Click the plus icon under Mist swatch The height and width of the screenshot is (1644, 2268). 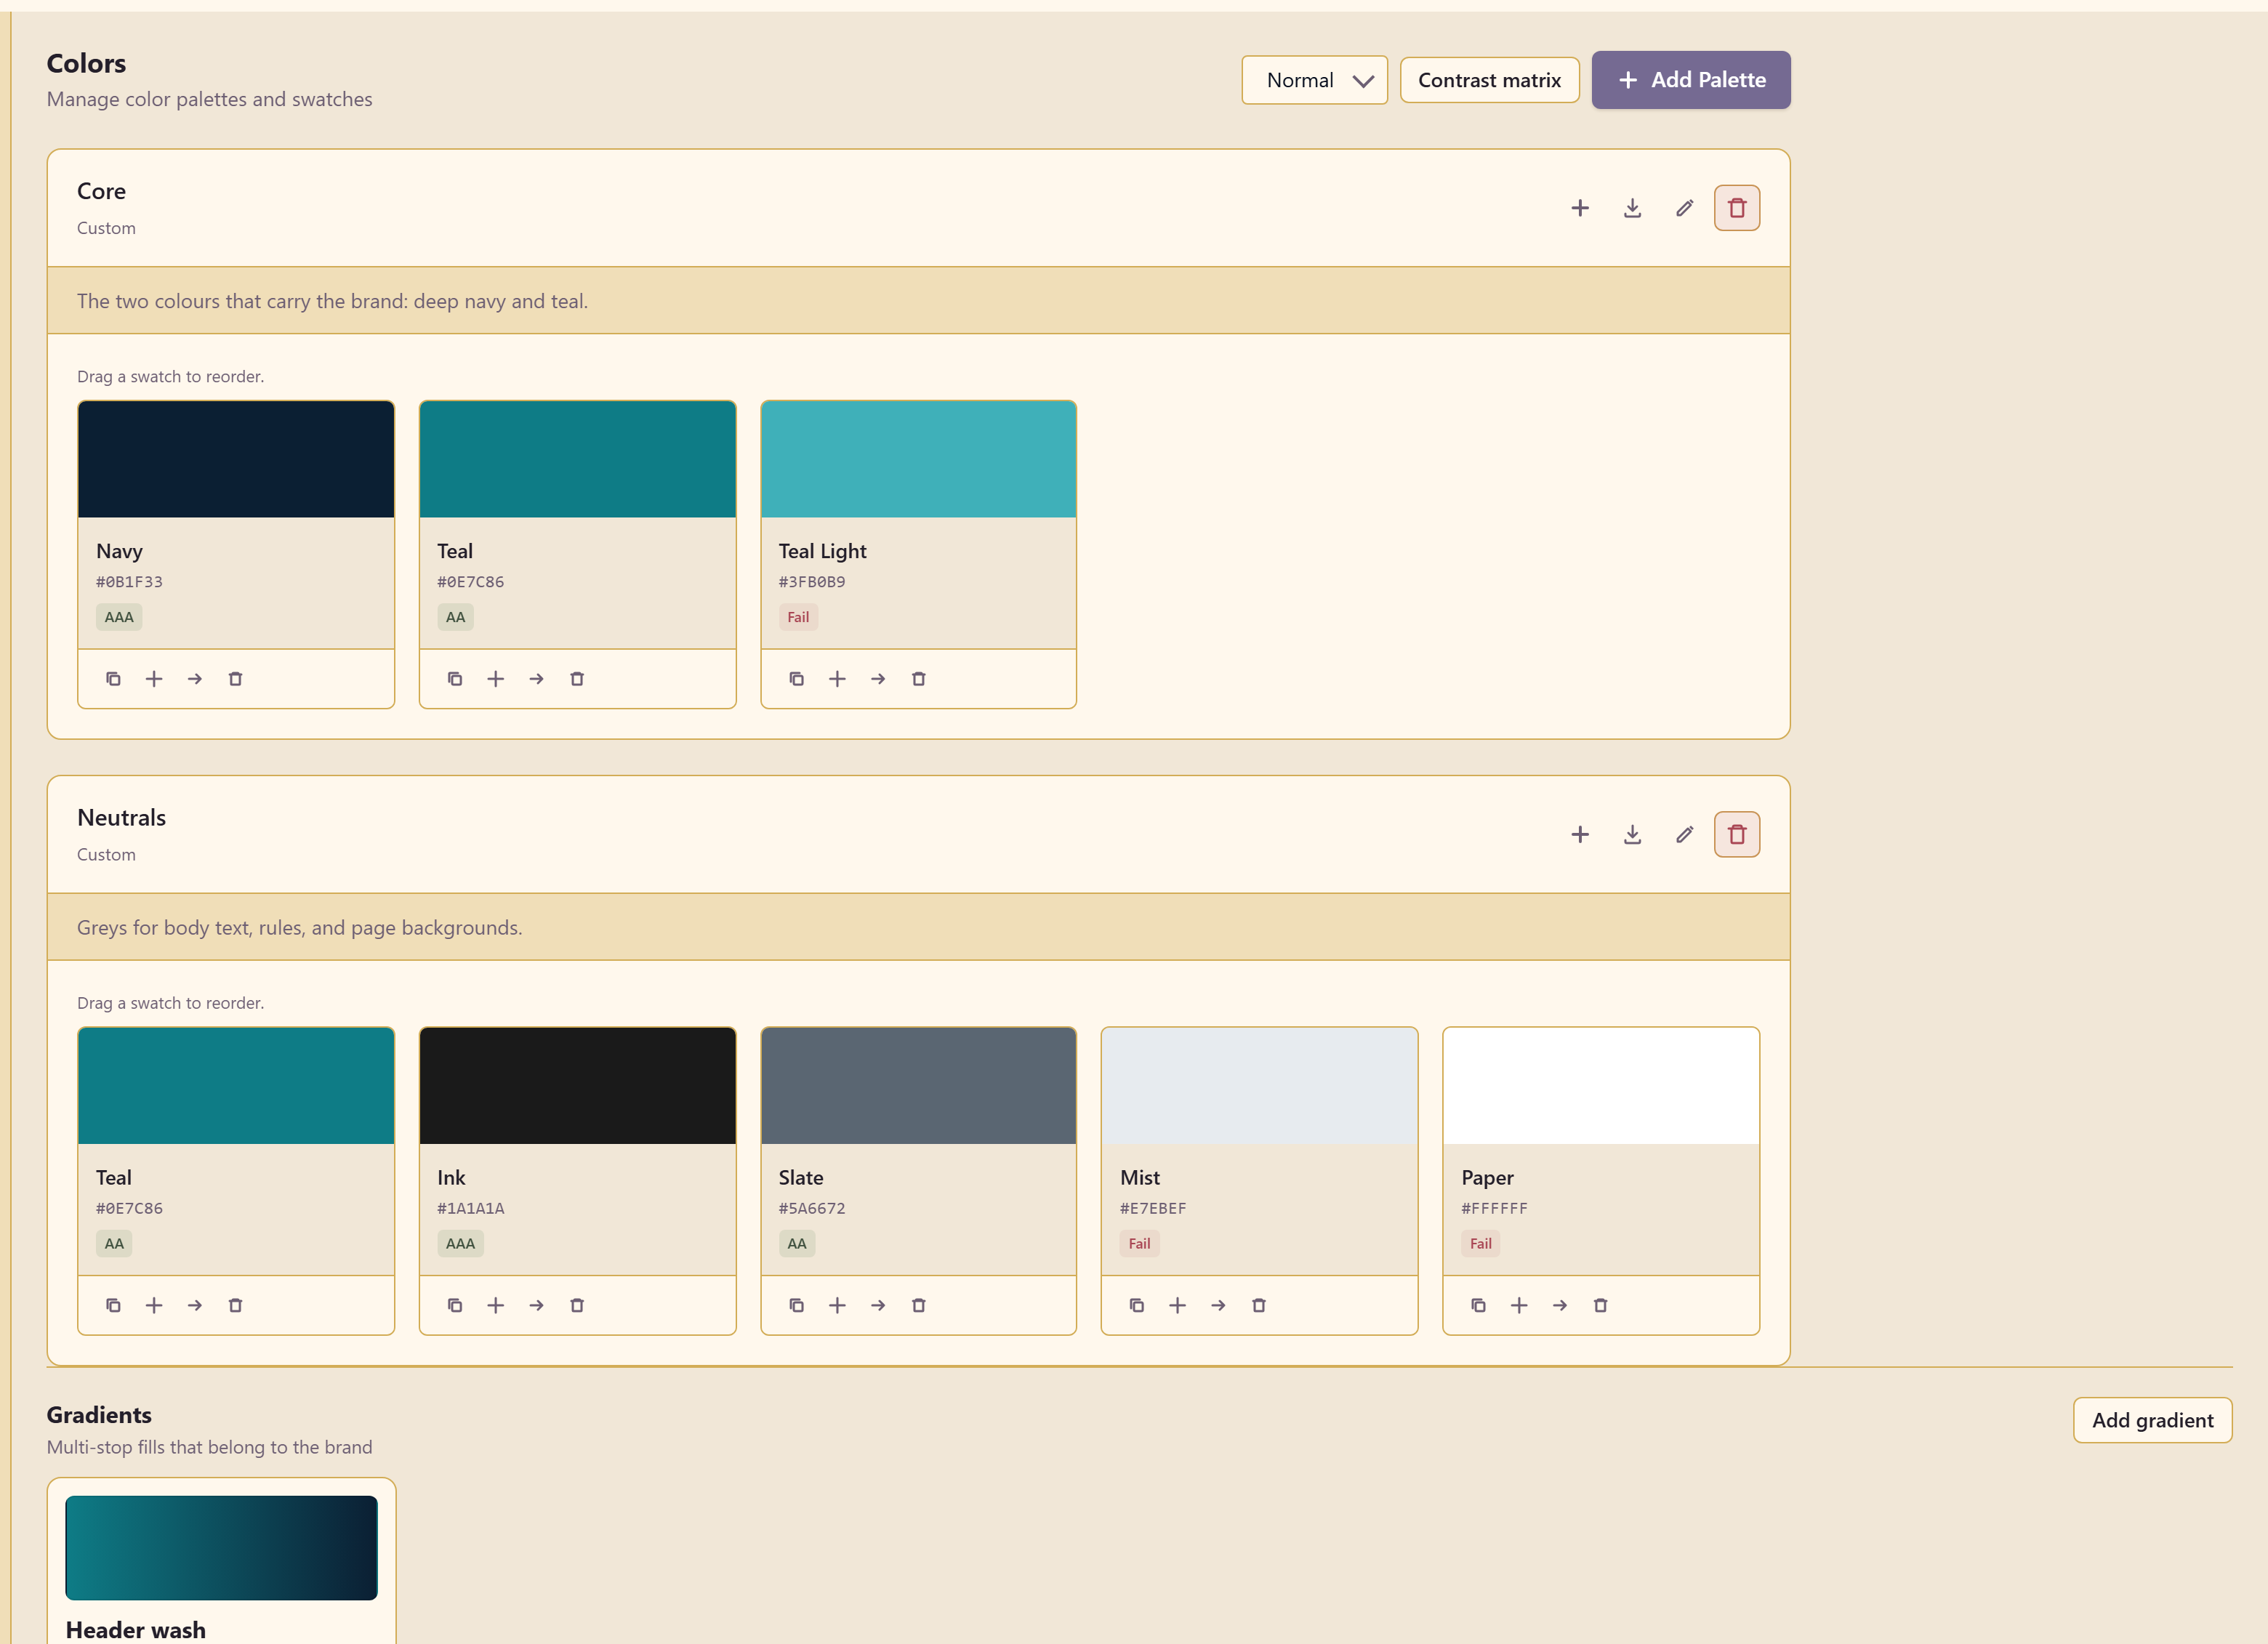[x=1178, y=1305]
